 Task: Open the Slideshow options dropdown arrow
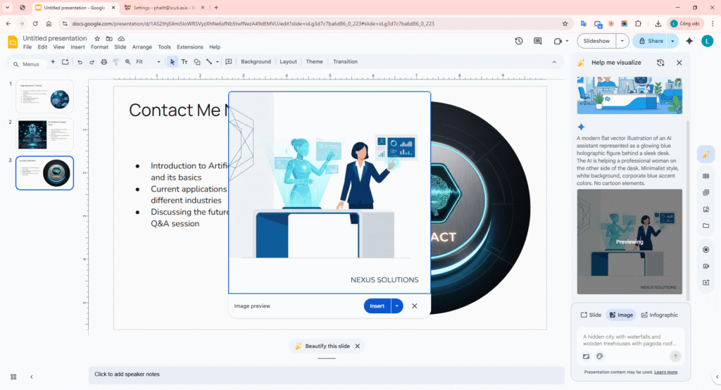tap(622, 41)
